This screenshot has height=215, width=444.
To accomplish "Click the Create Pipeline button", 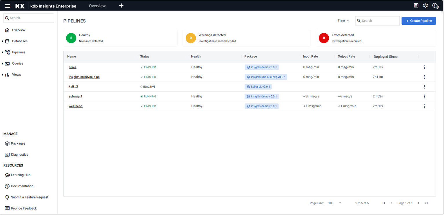I will click(x=418, y=21).
